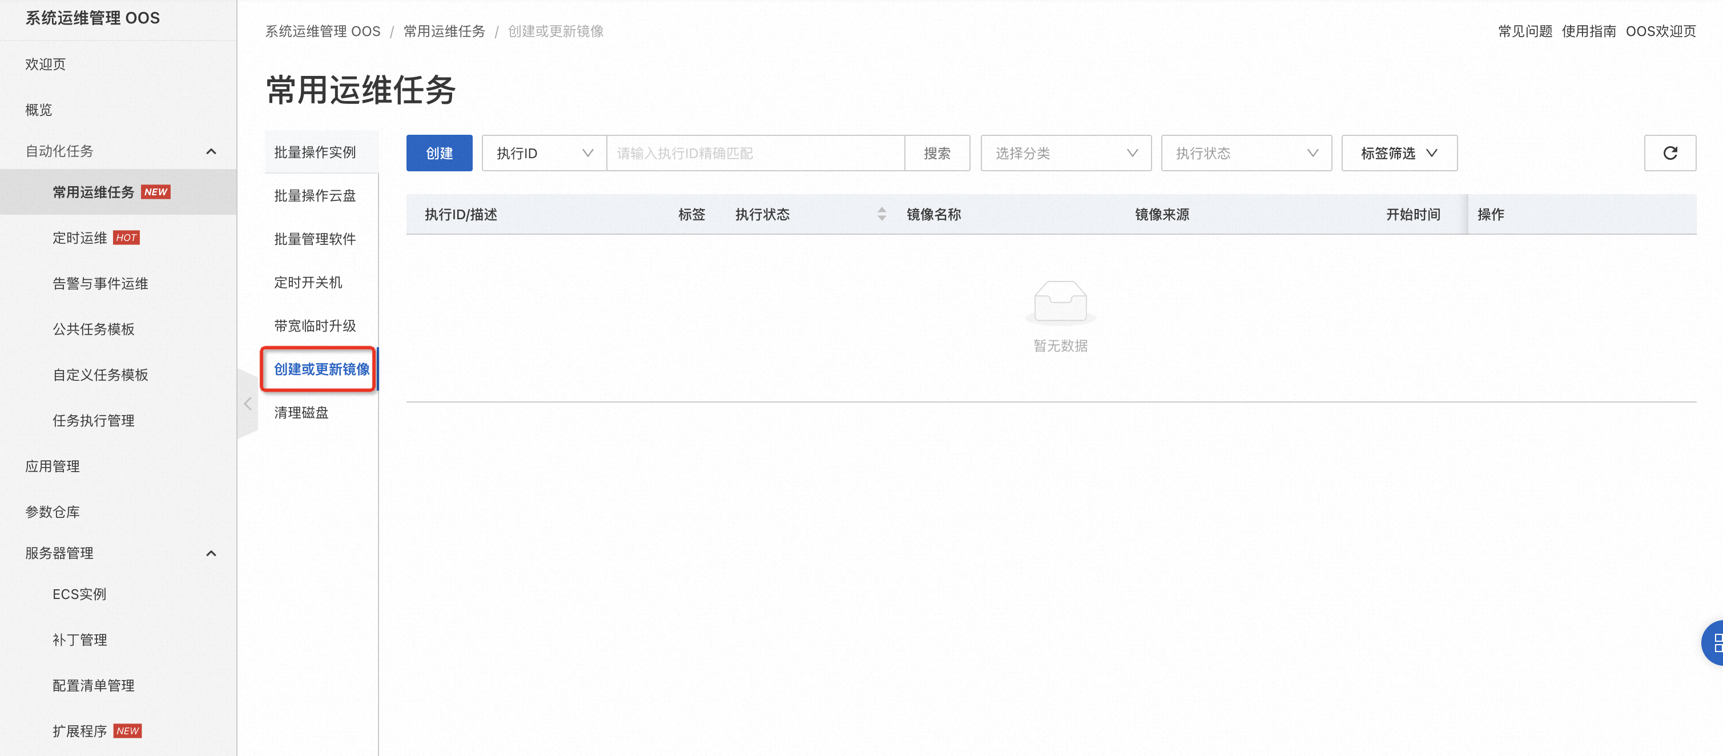Image resolution: width=1723 pixels, height=756 pixels.
Task: Open the 执行状态 filter dropdown
Action: 1245,153
